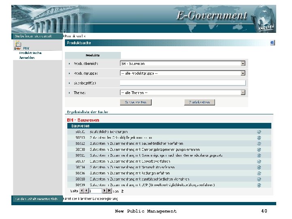Click 'Amt der Kärntner Landesregierung' footer text

pyautogui.click(x=91, y=199)
